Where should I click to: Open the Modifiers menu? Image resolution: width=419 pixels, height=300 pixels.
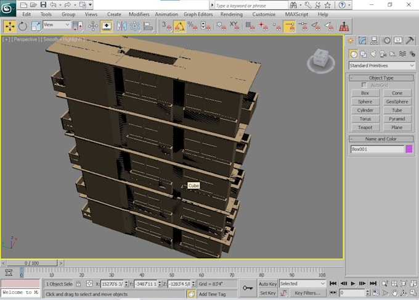pos(139,14)
